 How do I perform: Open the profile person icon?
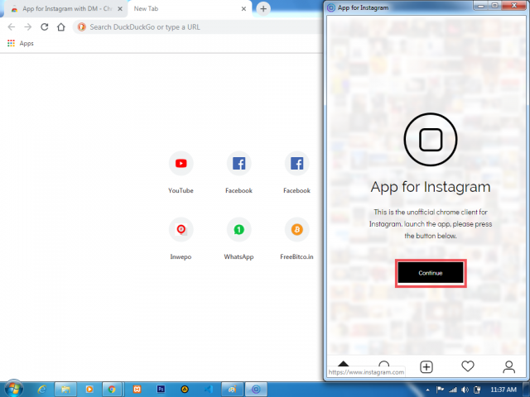click(x=508, y=366)
